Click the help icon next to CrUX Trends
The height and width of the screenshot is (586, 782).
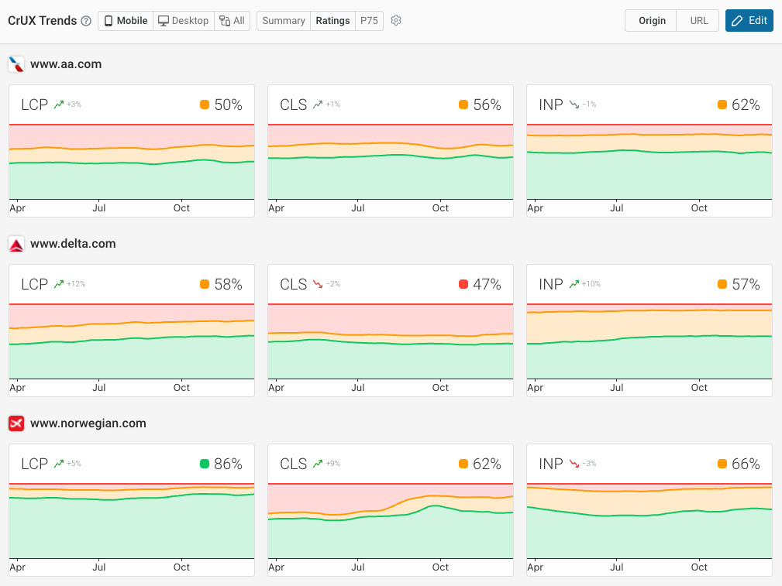click(x=85, y=20)
